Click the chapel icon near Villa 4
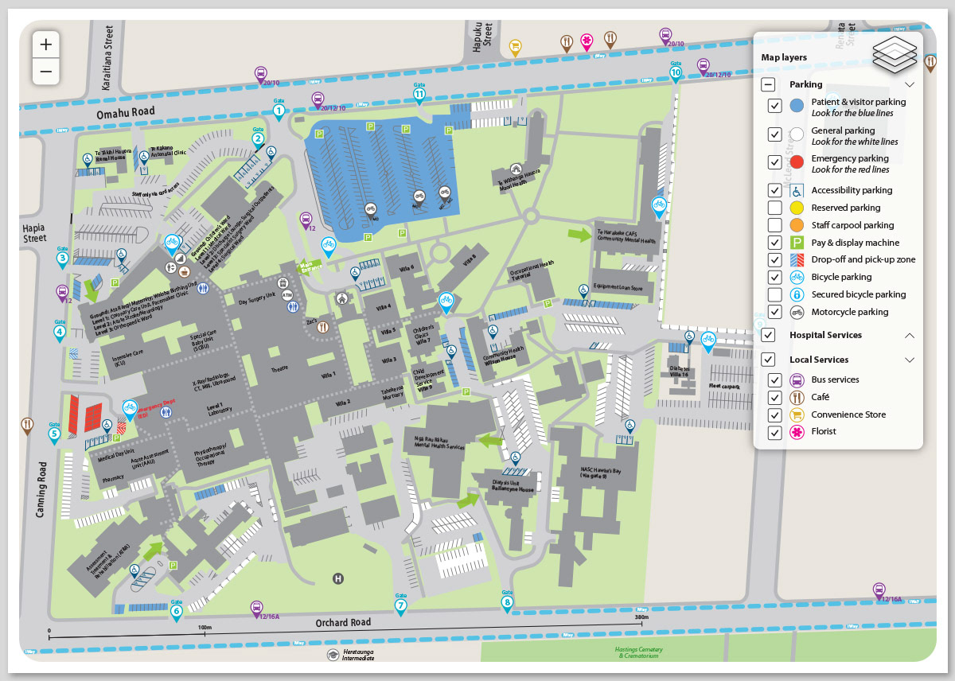Screen dimensions: 955x681 tap(342, 298)
